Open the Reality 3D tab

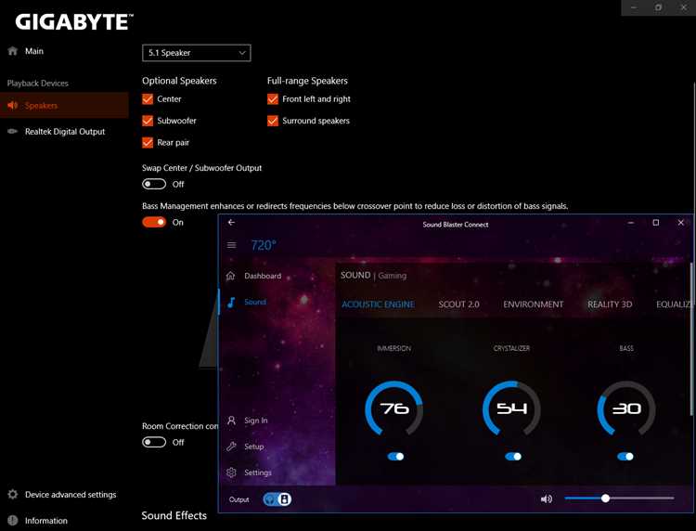610,304
